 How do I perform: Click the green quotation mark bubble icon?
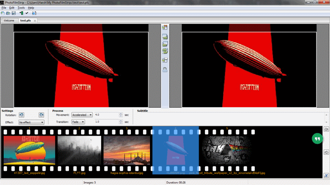tap(317, 139)
